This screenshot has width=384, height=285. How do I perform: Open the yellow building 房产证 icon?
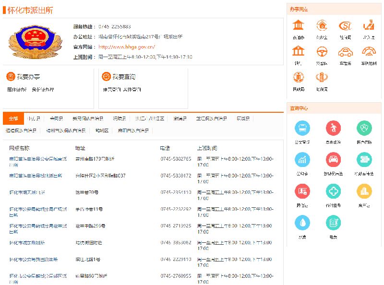(x=364, y=191)
